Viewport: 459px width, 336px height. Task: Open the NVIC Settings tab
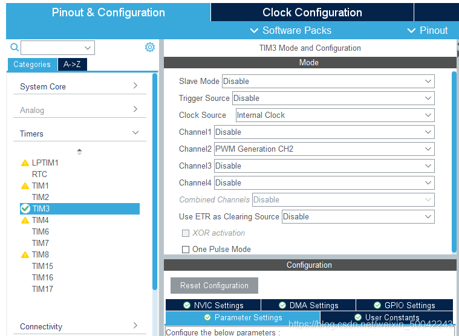(x=213, y=305)
